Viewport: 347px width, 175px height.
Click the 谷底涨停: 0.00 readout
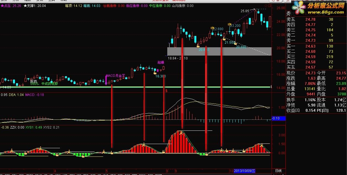click(113, 6)
